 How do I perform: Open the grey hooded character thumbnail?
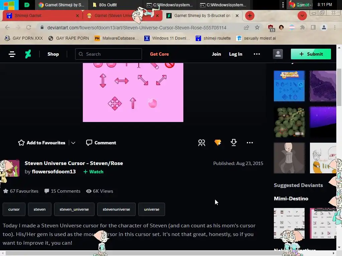[289, 158]
